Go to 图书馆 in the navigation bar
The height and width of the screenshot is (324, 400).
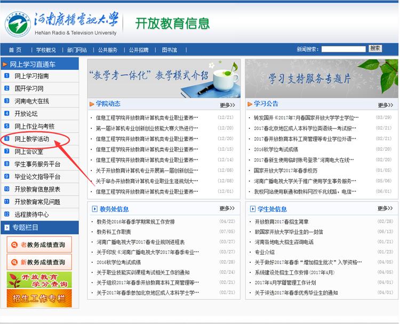pos(169,50)
